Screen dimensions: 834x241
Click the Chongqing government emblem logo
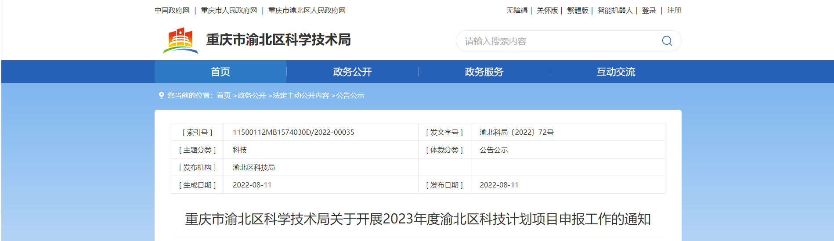180,40
